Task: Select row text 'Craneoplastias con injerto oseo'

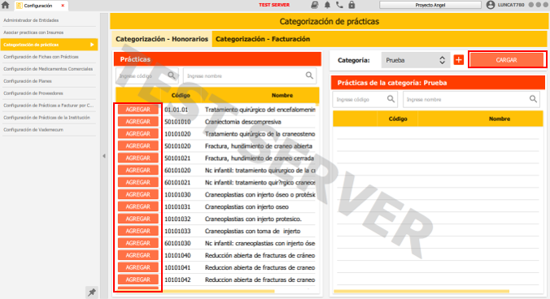Action: point(247,207)
